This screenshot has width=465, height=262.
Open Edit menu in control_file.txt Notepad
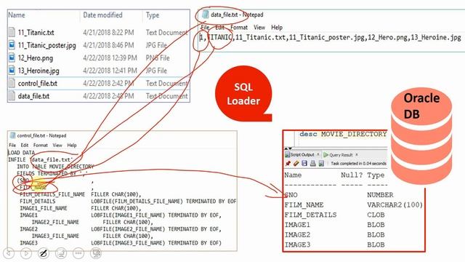tap(25, 145)
